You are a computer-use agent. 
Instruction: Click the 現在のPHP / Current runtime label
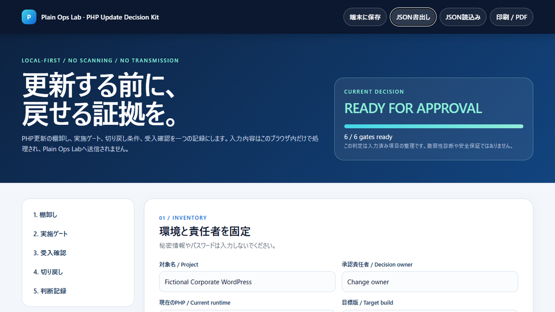[x=195, y=303]
